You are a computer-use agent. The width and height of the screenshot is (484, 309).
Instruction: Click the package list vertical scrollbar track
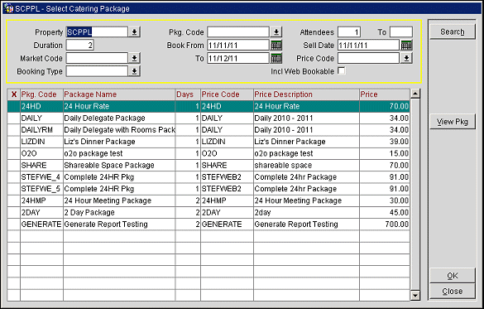415,195
